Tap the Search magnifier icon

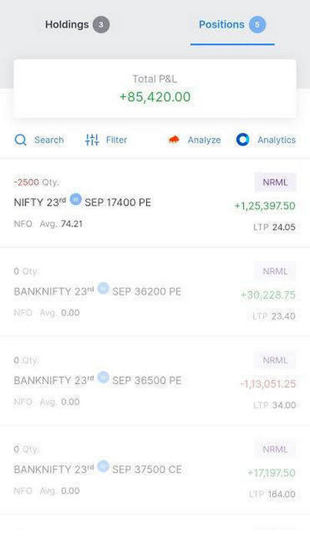point(21,140)
